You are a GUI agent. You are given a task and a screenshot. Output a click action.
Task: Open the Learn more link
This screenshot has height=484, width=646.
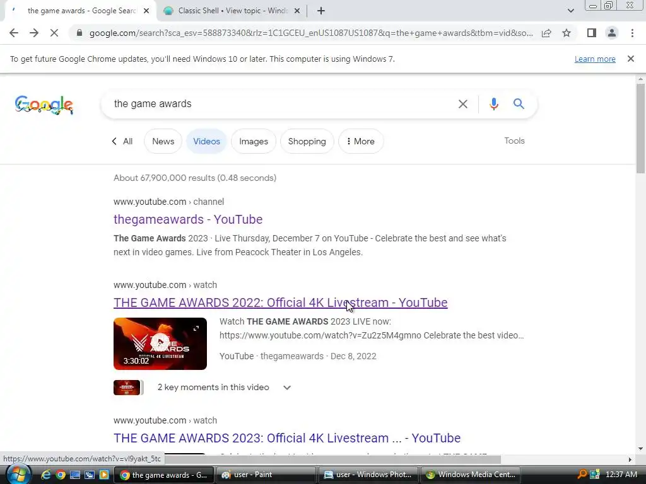(595, 59)
